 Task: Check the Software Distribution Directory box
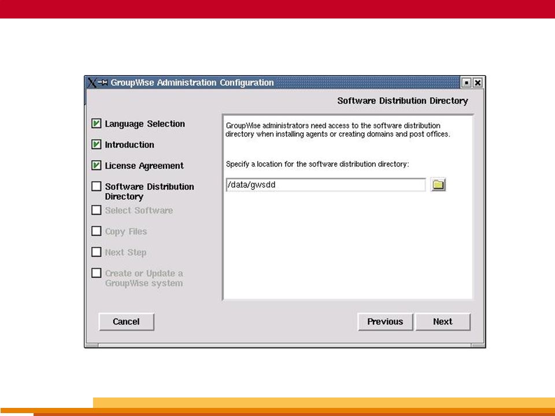click(x=97, y=186)
